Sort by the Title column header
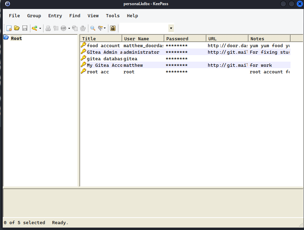This screenshot has width=304, height=230. (101, 39)
